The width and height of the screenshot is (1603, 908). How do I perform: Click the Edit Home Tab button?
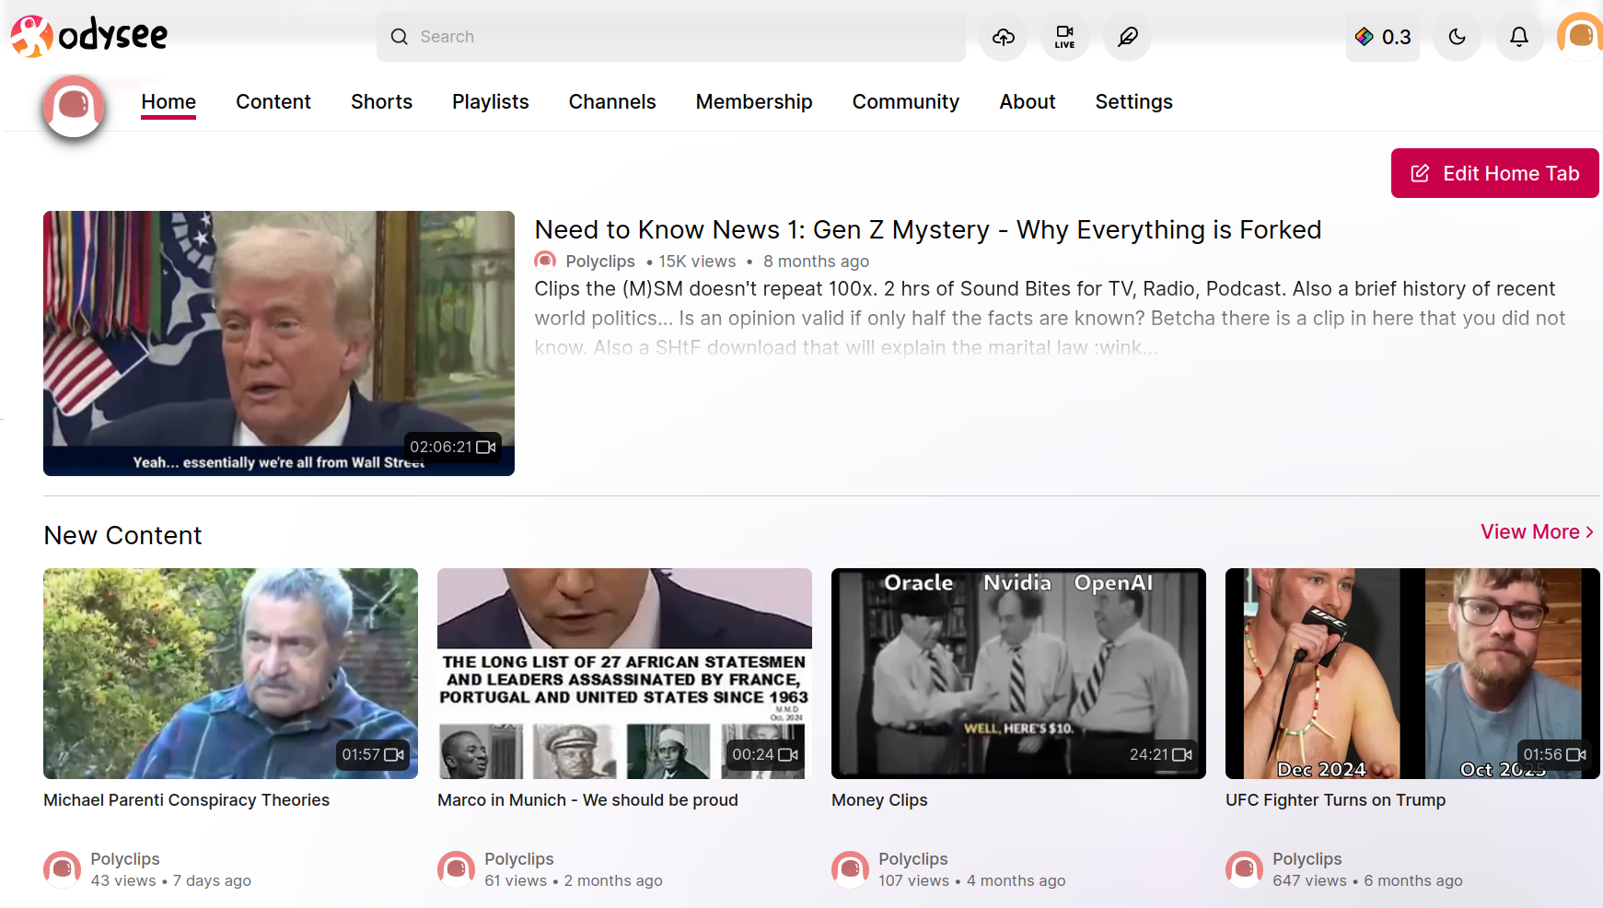click(x=1494, y=173)
